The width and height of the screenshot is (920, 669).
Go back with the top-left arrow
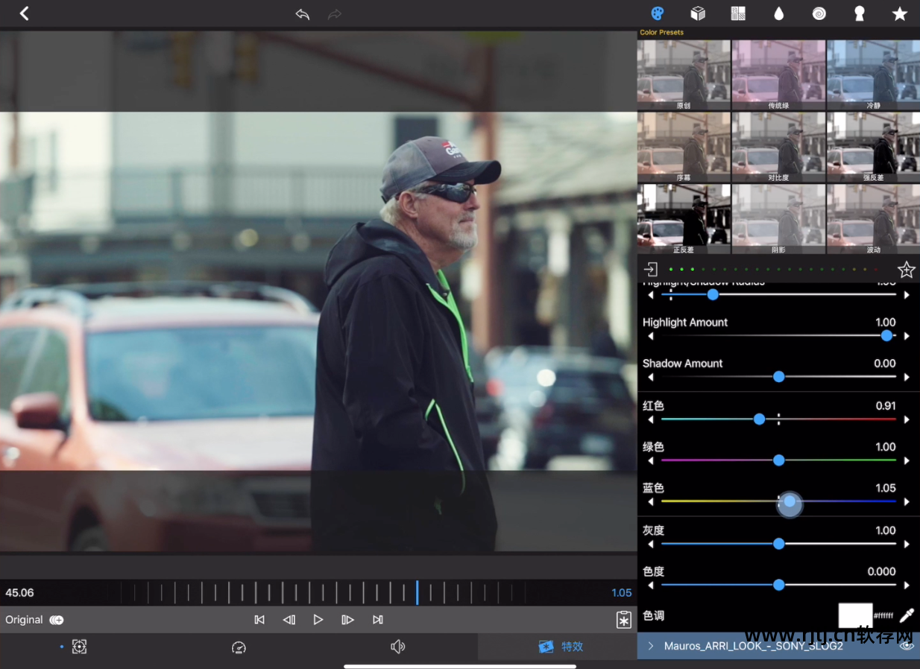point(24,13)
